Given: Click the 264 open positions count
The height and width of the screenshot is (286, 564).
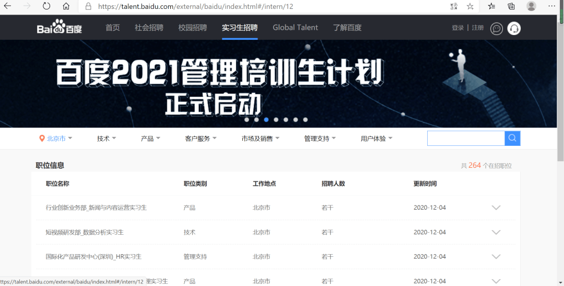Looking at the screenshot, I should tap(474, 165).
